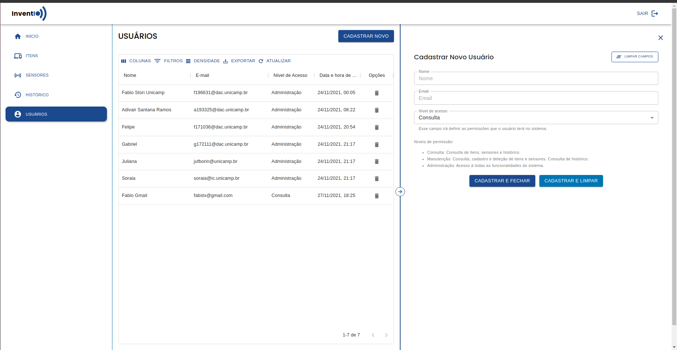Click the Exportar download icon
Image resolution: width=677 pixels, height=350 pixels.
pos(225,61)
